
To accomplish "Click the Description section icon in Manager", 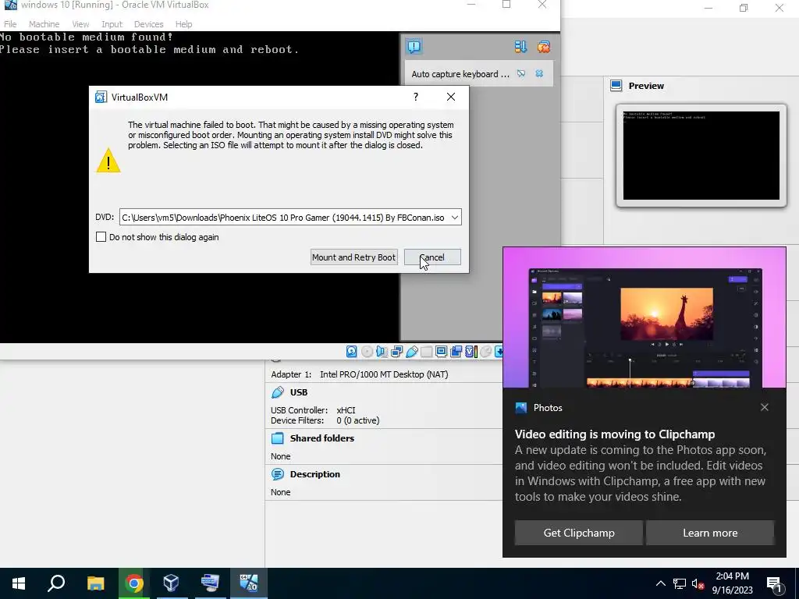I will point(278,474).
